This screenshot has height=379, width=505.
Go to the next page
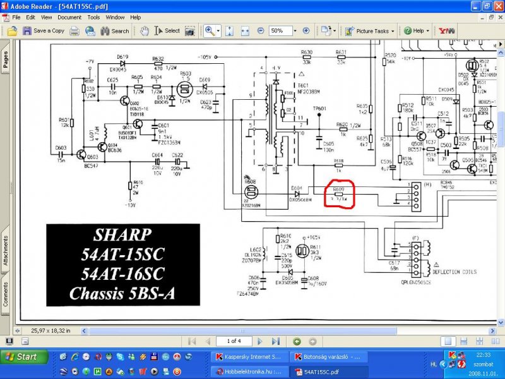(x=260, y=341)
